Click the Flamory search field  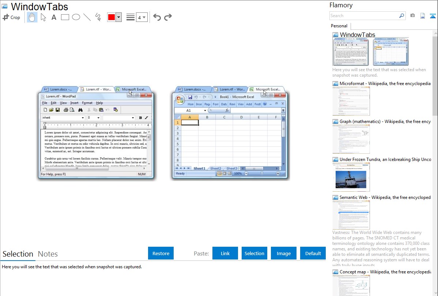pos(364,16)
